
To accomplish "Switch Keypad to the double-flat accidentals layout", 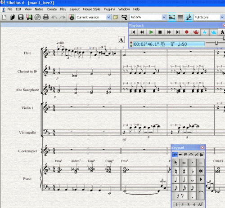I will tap(202, 155).
